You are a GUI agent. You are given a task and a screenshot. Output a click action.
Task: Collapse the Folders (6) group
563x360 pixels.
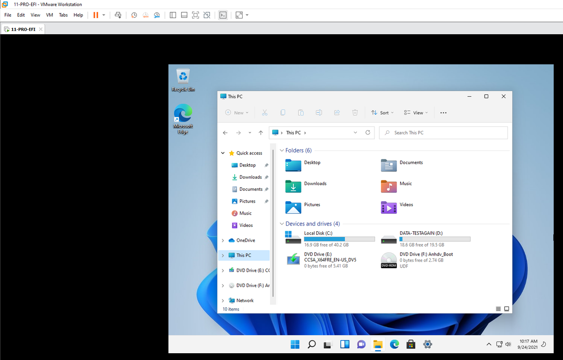pos(282,150)
